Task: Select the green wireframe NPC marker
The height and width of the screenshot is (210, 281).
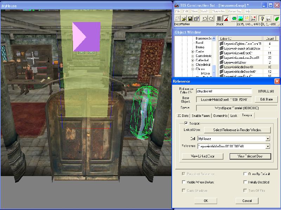Action: pos(145,112)
